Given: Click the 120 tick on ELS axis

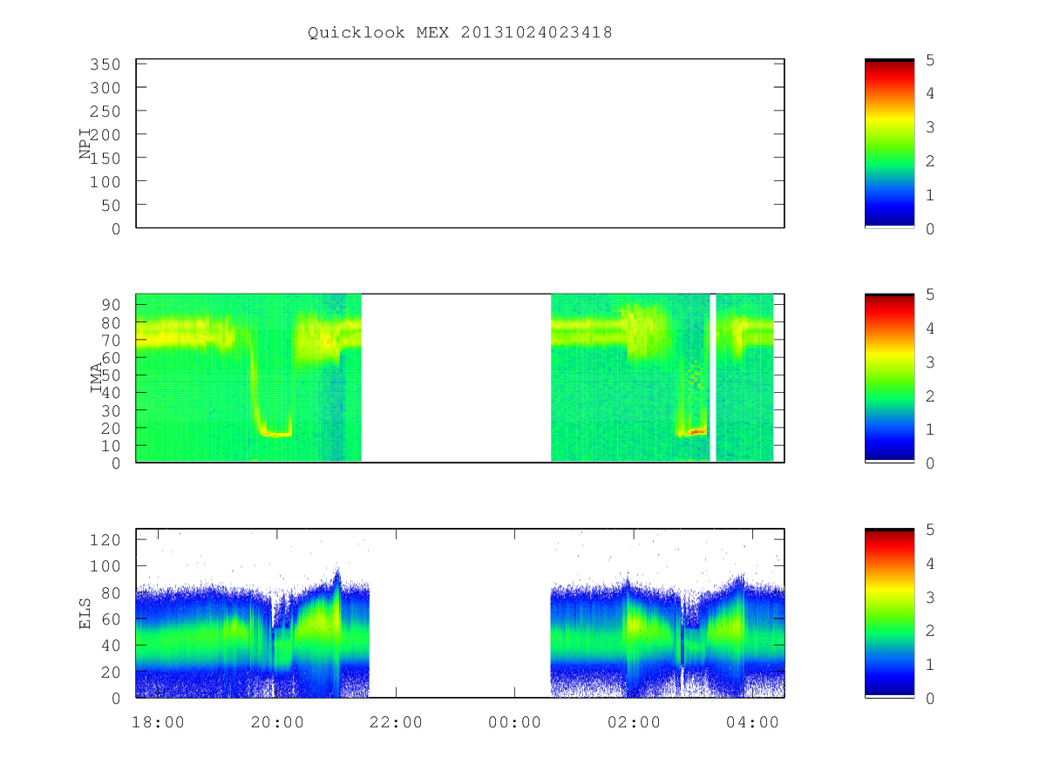Looking at the screenshot, I should pyautogui.click(x=104, y=540).
